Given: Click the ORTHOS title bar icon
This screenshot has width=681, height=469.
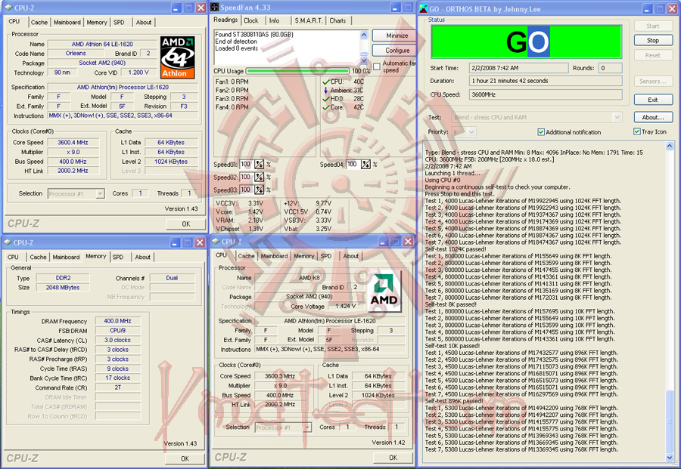Looking at the screenshot, I should pyautogui.click(x=423, y=8).
